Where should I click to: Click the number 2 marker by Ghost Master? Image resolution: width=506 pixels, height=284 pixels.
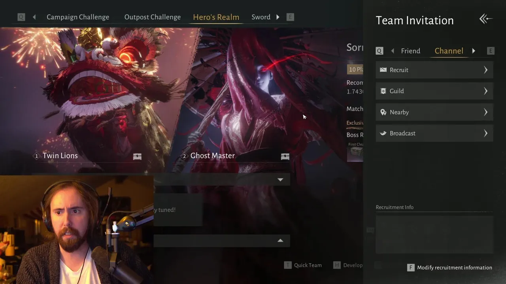click(x=184, y=156)
